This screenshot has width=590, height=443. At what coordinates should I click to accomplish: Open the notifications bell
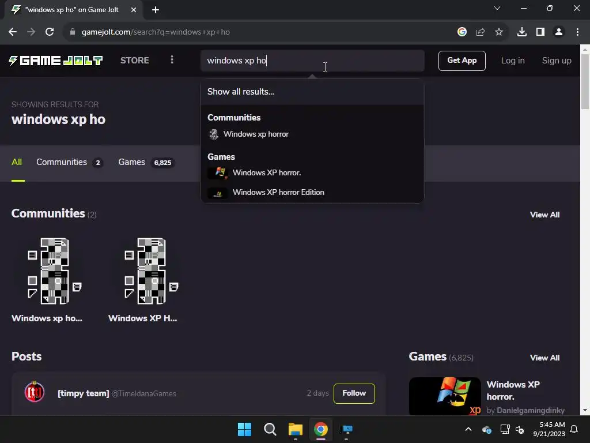(x=574, y=429)
